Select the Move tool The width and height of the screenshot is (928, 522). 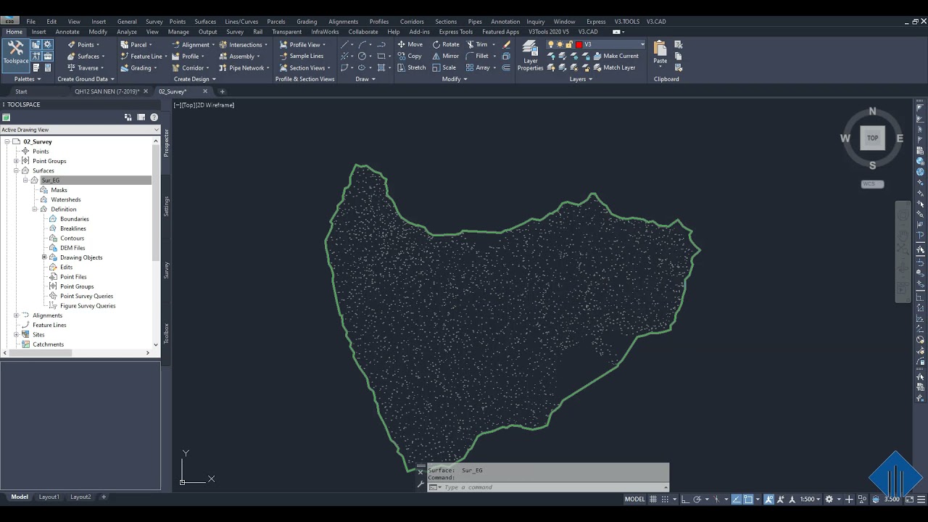coord(410,44)
